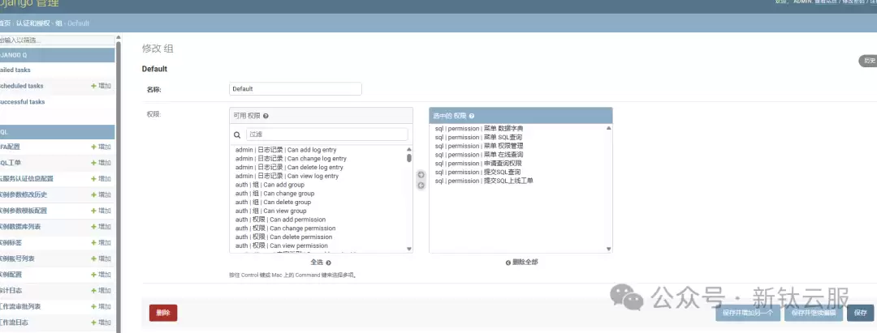Click 保存并继续编辑 button
This screenshot has width=877, height=333.
813,313
